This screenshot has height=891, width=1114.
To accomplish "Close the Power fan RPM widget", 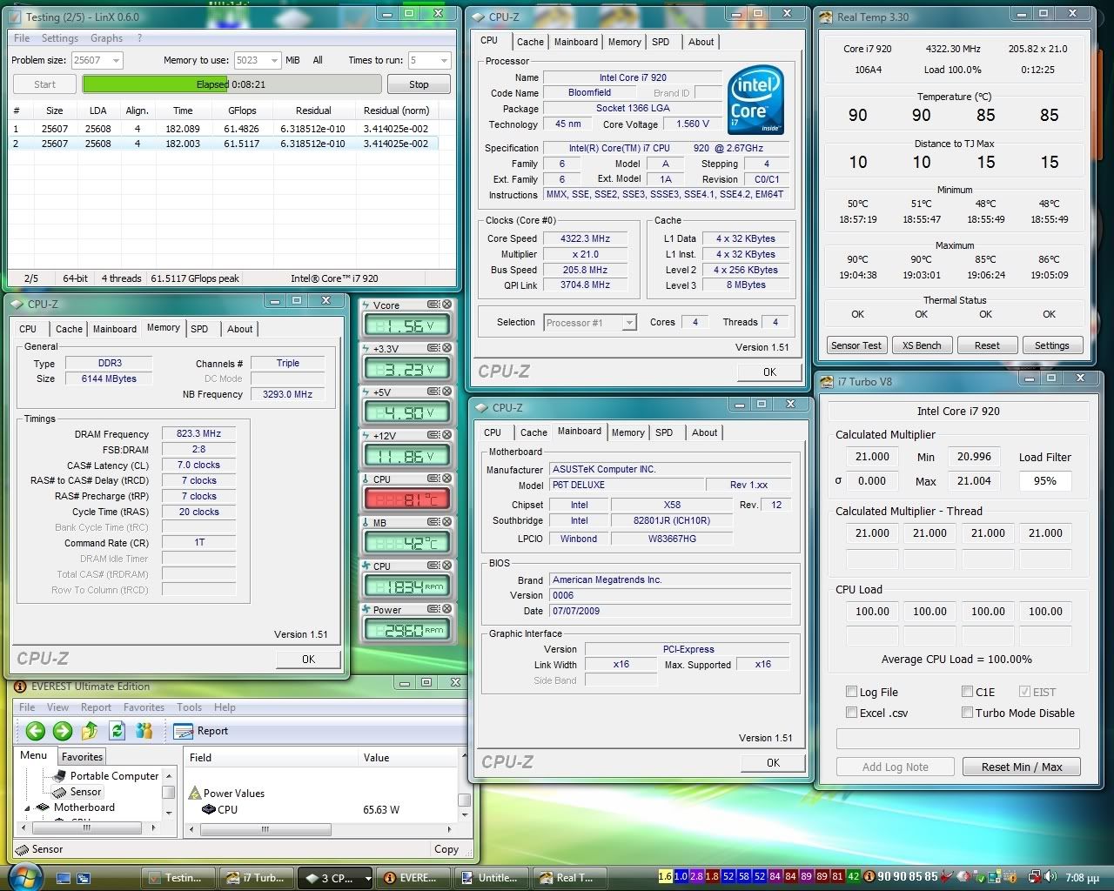I will 447,609.
